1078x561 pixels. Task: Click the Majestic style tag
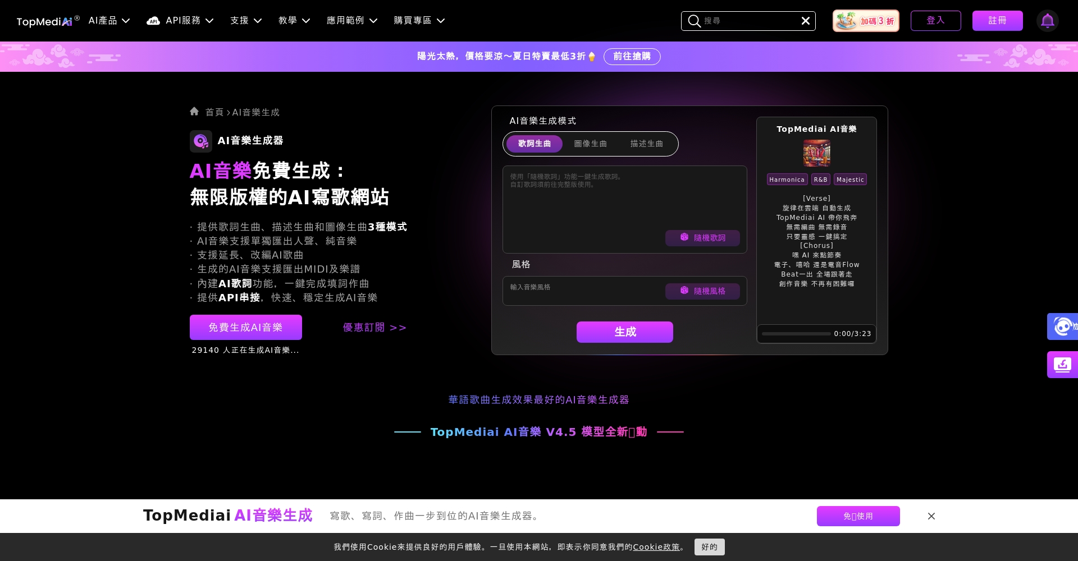click(x=850, y=180)
